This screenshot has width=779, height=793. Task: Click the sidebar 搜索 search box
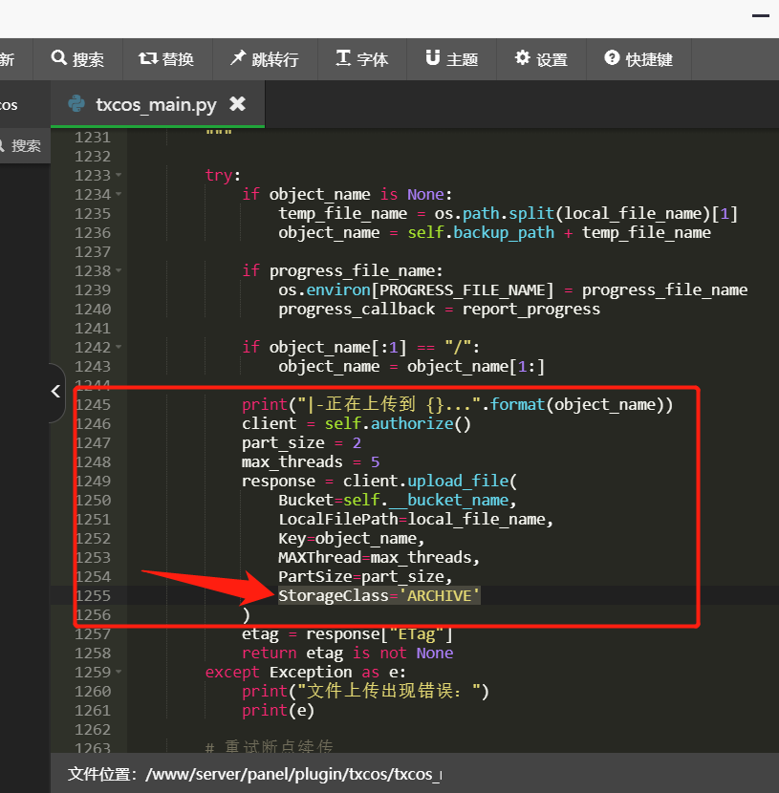(23, 146)
